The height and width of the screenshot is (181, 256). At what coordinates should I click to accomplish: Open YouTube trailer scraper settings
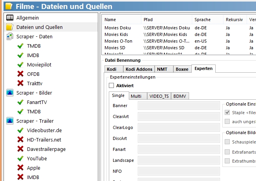click(x=37, y=158)
